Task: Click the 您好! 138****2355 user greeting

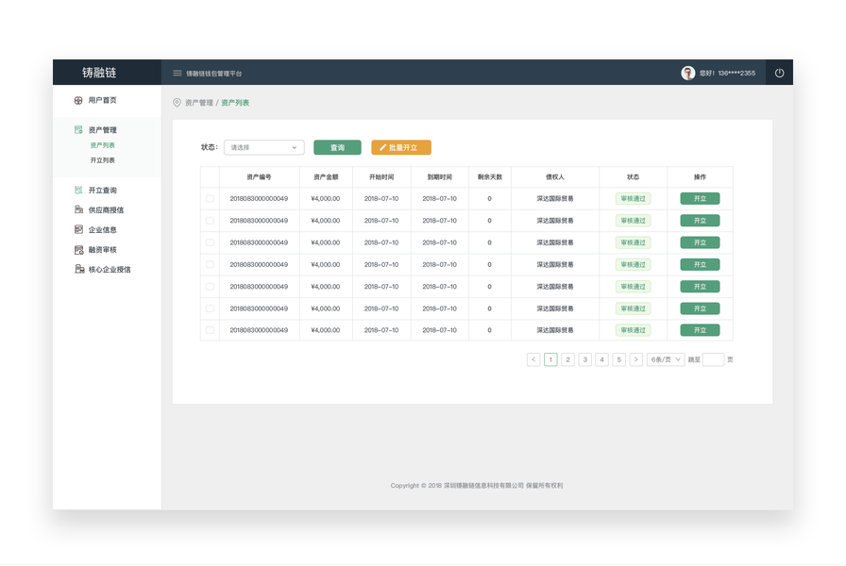Action: click(727, 74)
